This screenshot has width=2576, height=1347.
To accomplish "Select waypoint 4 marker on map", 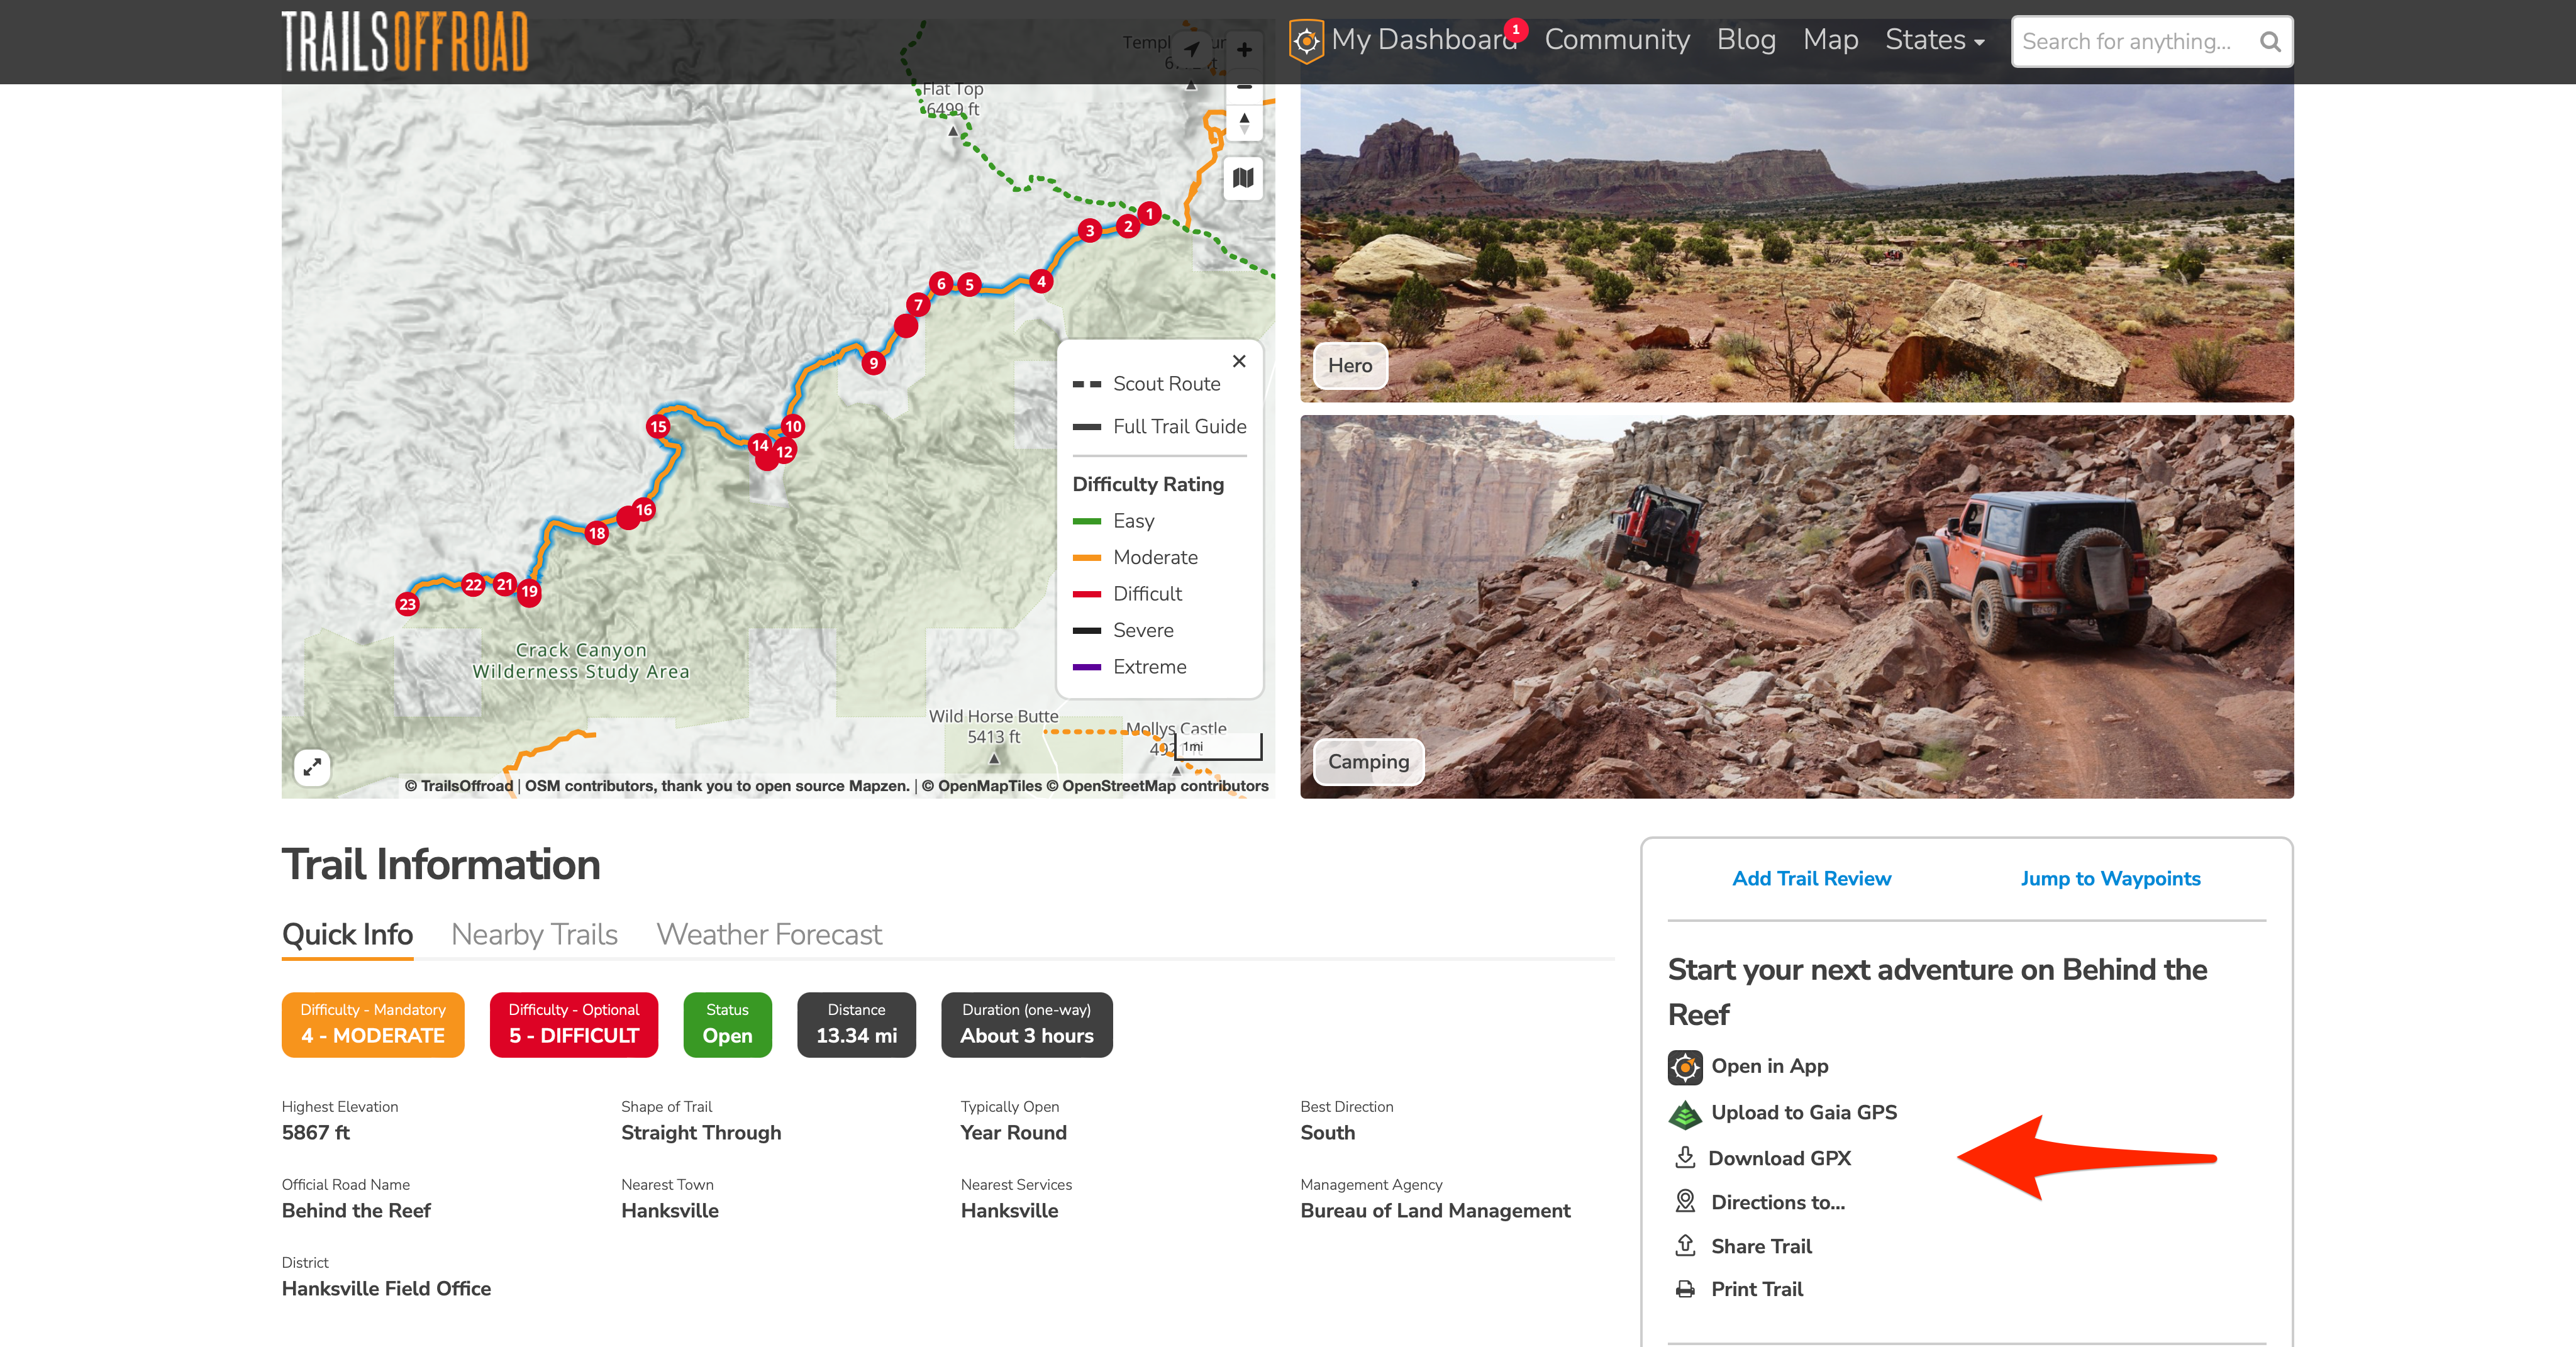I will (x=1041, y=281).
